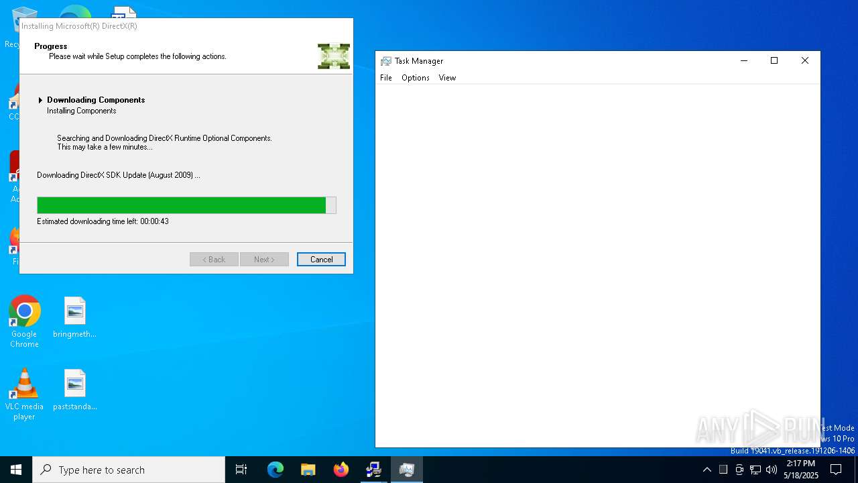Image resolution: width=858 pixels, height=483 pixels.
Task: Click the network icon in system tray
Action: (x=755, y=470)
